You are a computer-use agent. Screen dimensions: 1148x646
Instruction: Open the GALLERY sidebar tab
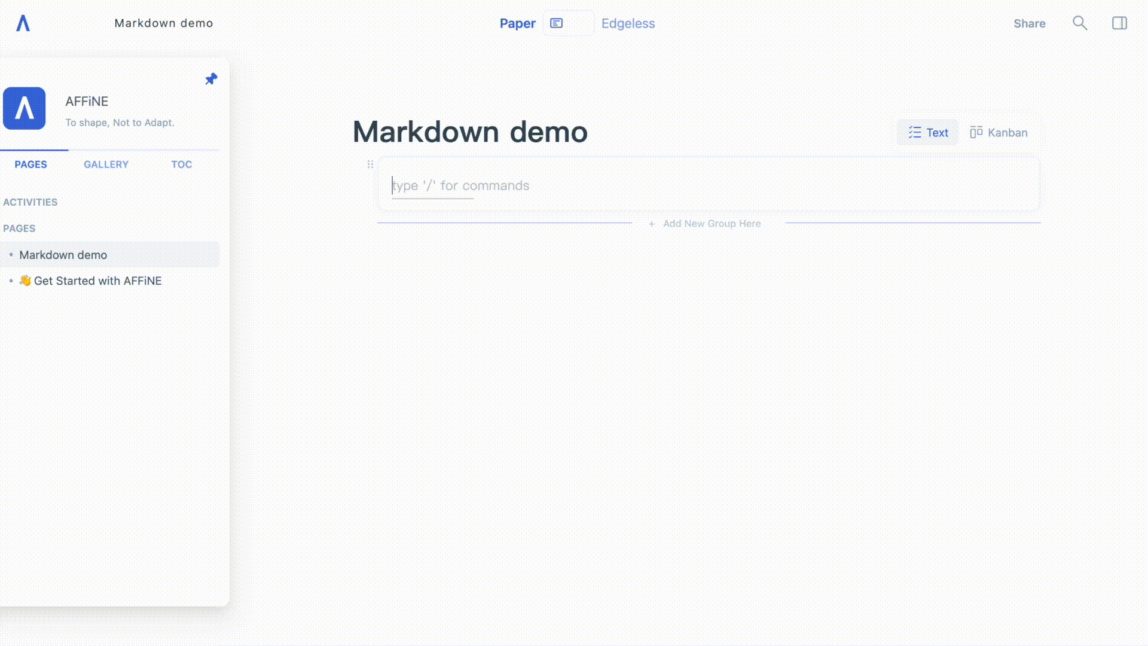coord(106,164)
